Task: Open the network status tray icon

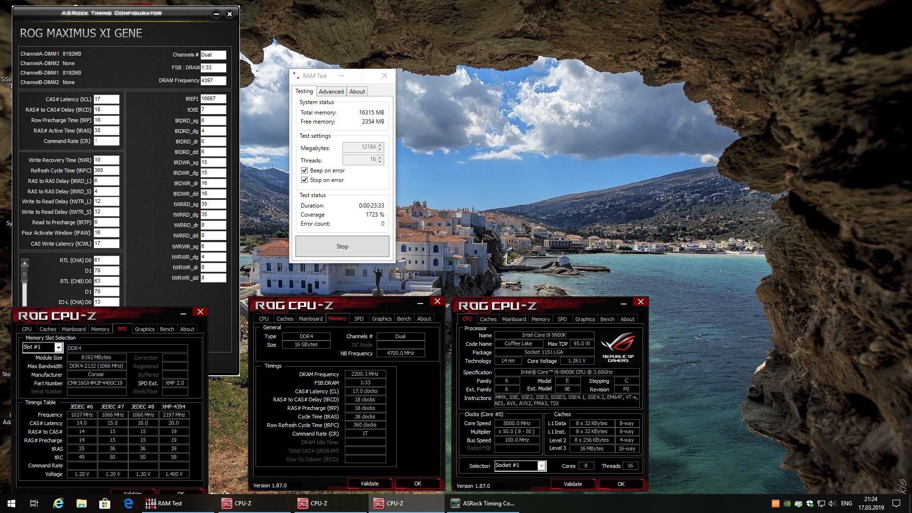Action: point(821,503)
